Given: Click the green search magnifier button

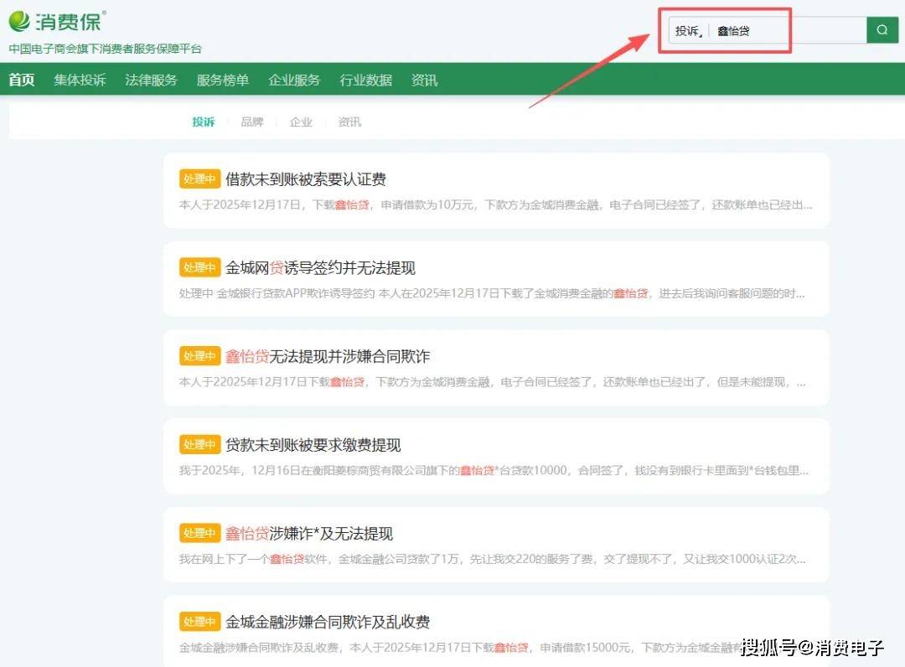Looking at the screenshot, I should pos(882,30).
